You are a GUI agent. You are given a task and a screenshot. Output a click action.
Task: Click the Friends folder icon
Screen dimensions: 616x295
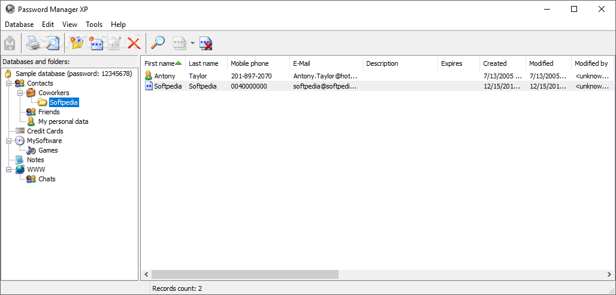(x=31, y=112)
